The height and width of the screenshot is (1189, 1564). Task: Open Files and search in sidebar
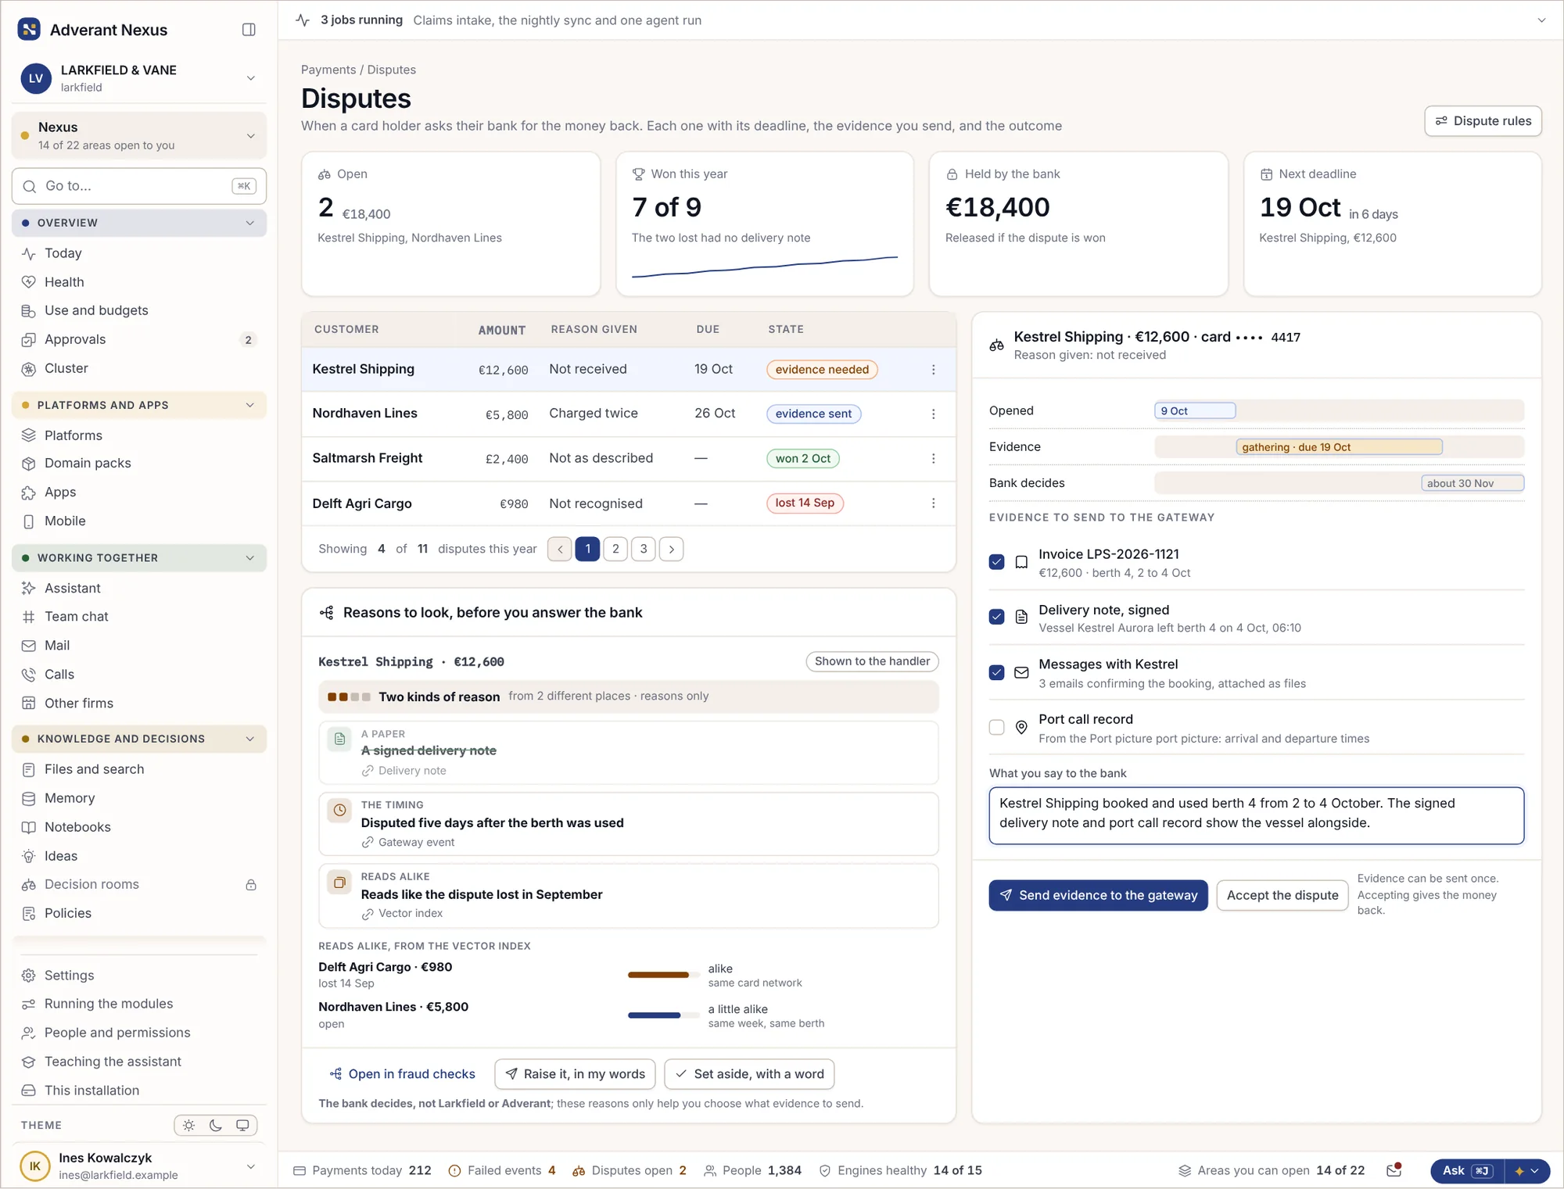[x=139, y=769]
